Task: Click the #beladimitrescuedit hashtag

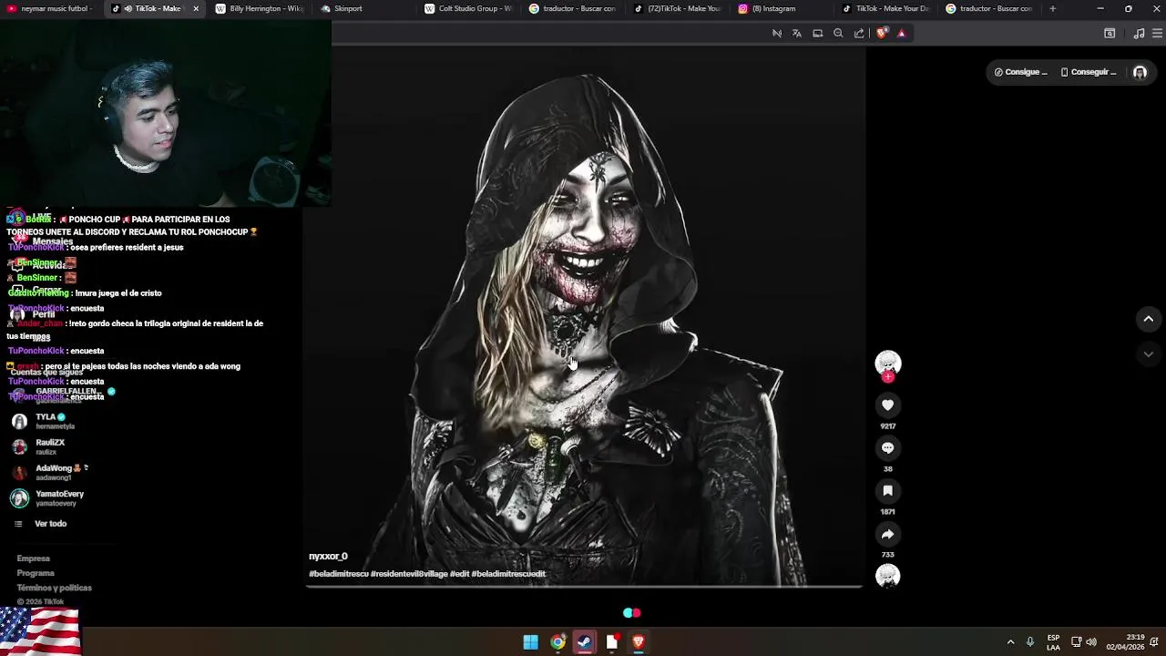Action: coord(508,574)
